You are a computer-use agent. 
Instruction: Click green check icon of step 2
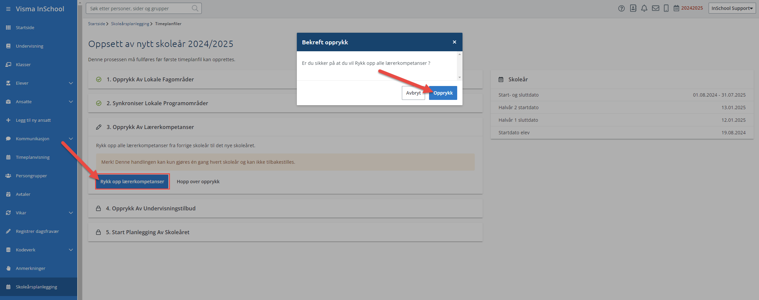click(99, 103)
